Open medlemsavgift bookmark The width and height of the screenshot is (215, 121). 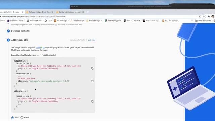[x=77, y=21]
